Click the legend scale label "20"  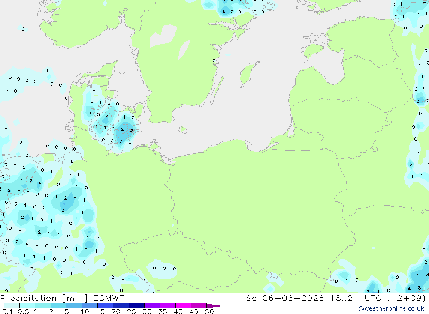click(x=116, y=311)
